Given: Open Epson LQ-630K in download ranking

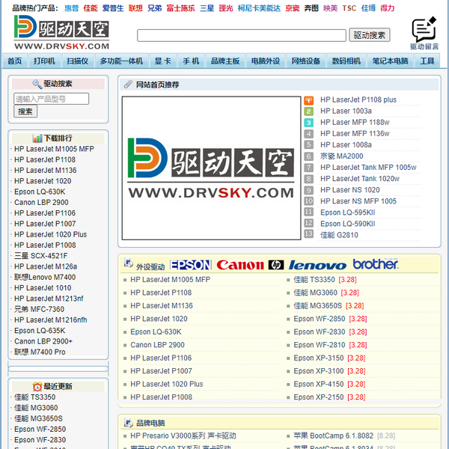Looking at the screenshot, I should (x=40, y=192).
